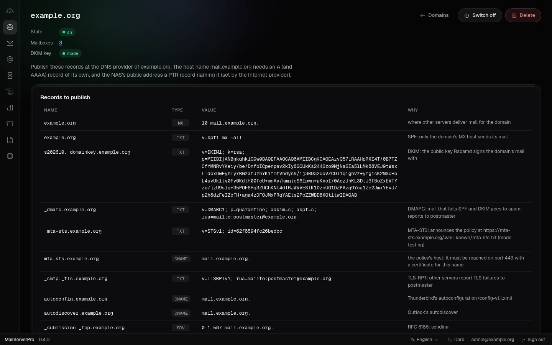Toggle the Dark theme in the footer
Image resolution: width=552 pixels, height=345 pixels.
tap(456, 340)
